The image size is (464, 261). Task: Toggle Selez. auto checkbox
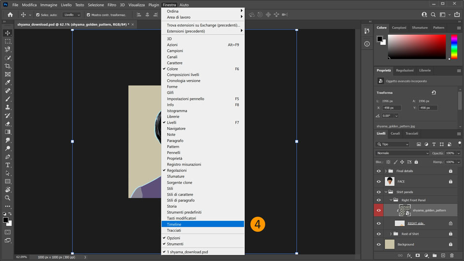tap(38, 15)
